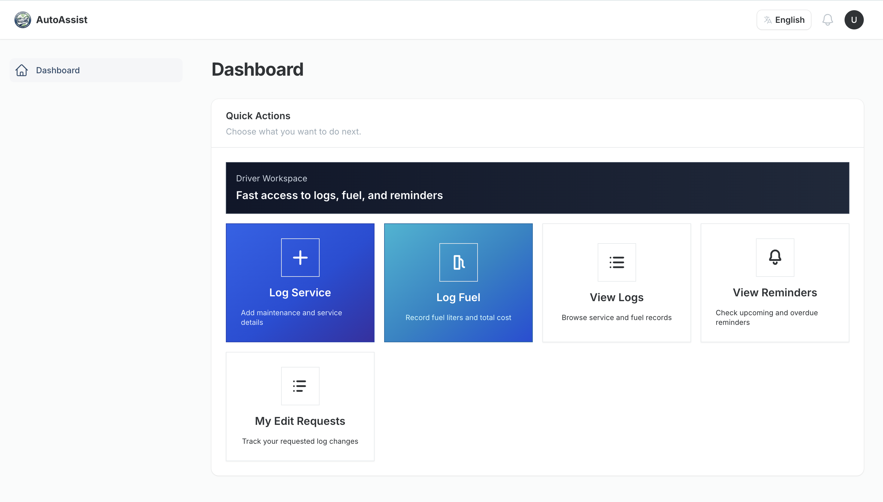Select Dashboard in the sidebar
883x502 pixels.
[58, 70]
